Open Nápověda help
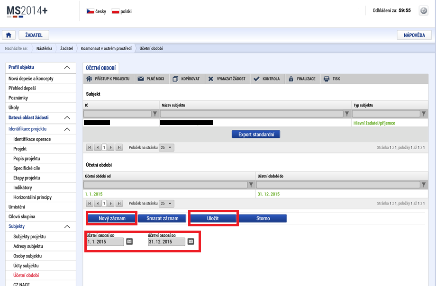The width and height of the screenshot is (436, 286). [x=414, y=35]
